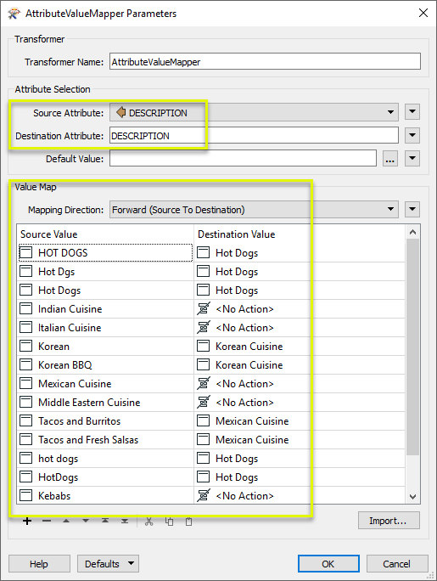
Task: Copy selected rows in Value Map toolbar
Action: pos(169,522)
